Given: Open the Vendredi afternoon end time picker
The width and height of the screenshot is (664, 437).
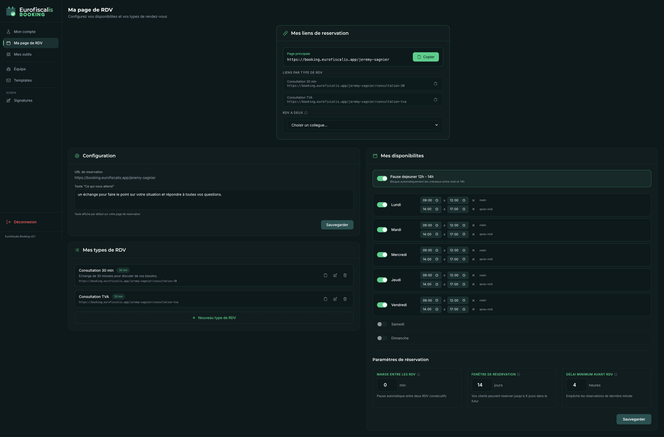Looking at the screenshot, I should (x=457, y=309).
